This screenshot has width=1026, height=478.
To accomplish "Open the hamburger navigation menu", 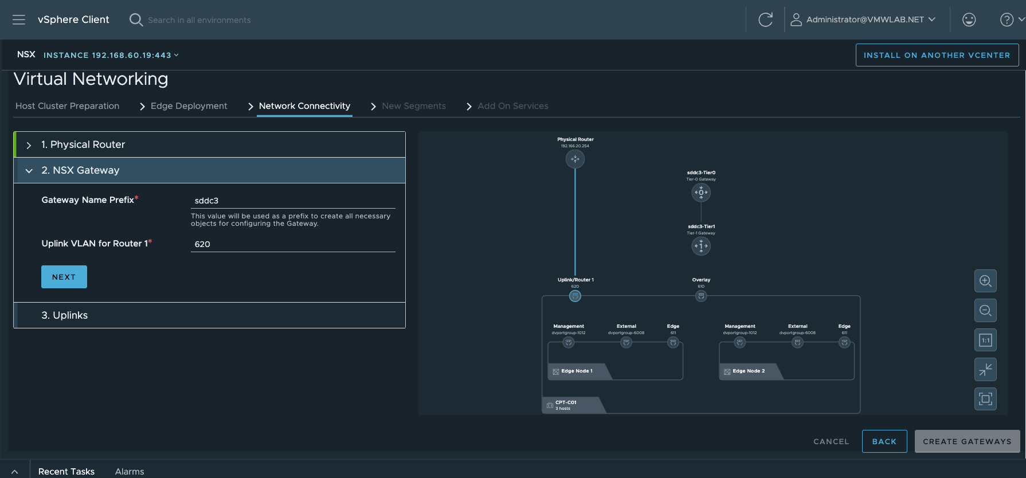I will pos(19,20).
